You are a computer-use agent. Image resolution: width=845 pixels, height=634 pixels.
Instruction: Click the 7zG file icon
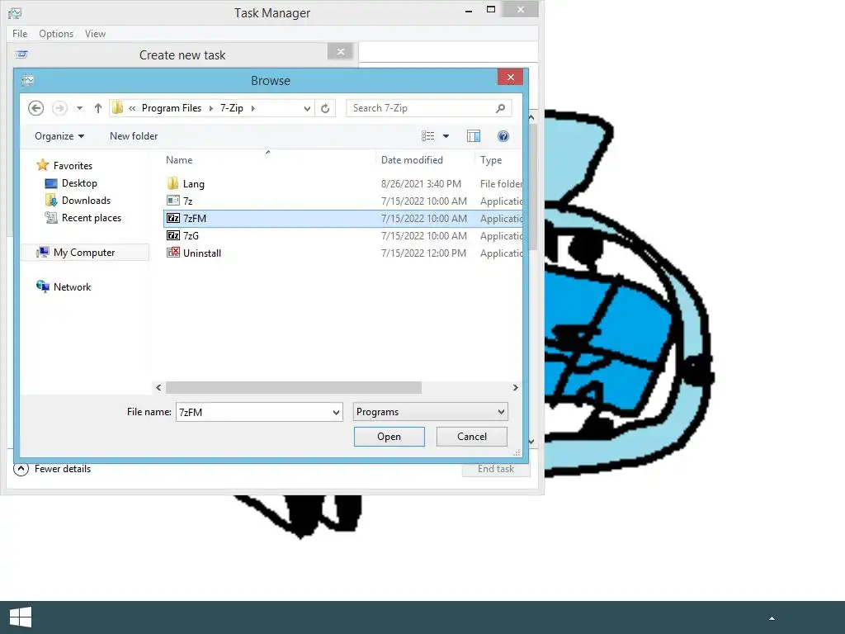pos(173,235)
